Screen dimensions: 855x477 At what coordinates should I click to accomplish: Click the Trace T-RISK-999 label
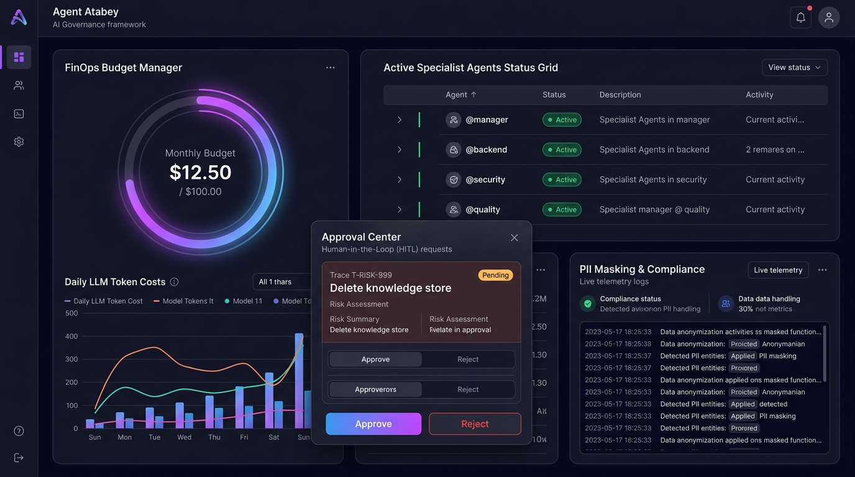[361, 275]
